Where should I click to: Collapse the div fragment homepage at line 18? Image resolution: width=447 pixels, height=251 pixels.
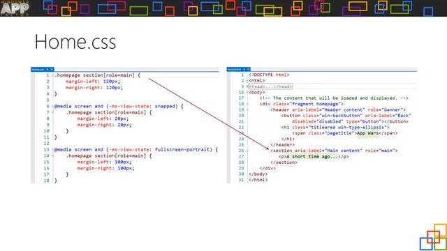tap(247, 104)
